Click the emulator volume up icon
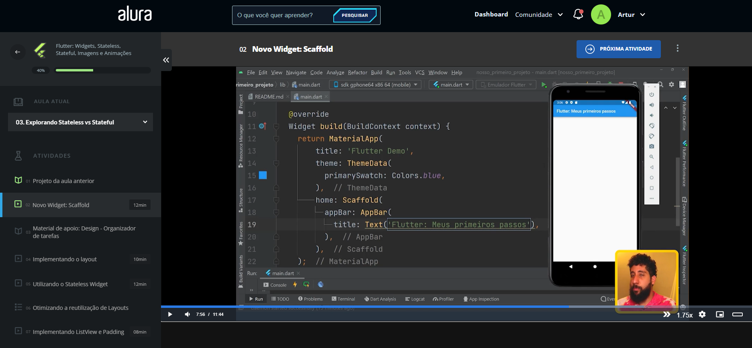 (652, 105)
